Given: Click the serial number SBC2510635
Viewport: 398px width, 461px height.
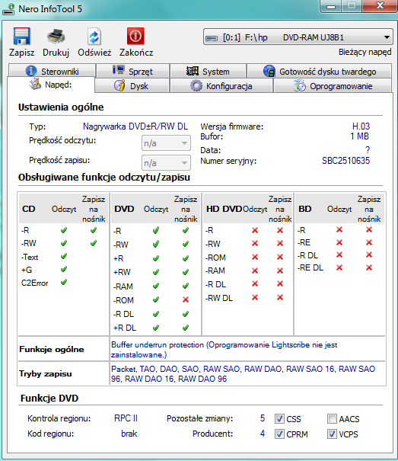Looking at the screenshot, I should click(345, 161).
